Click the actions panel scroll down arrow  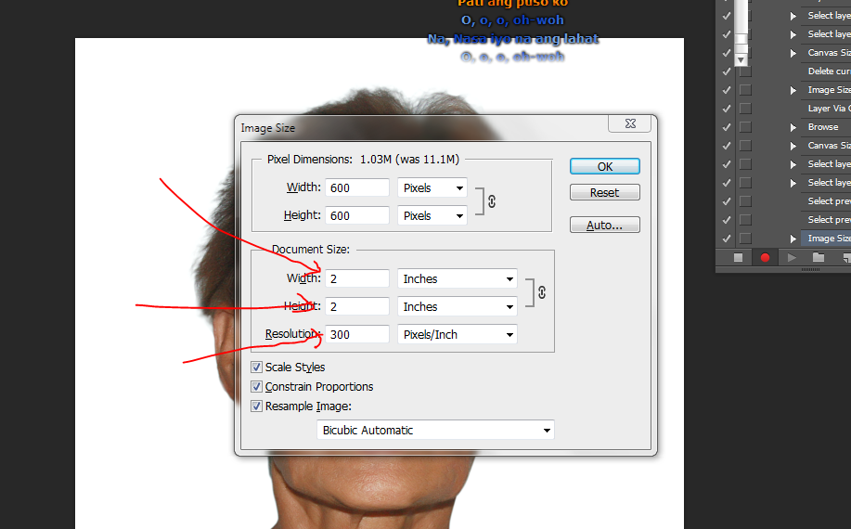(741, 59)
